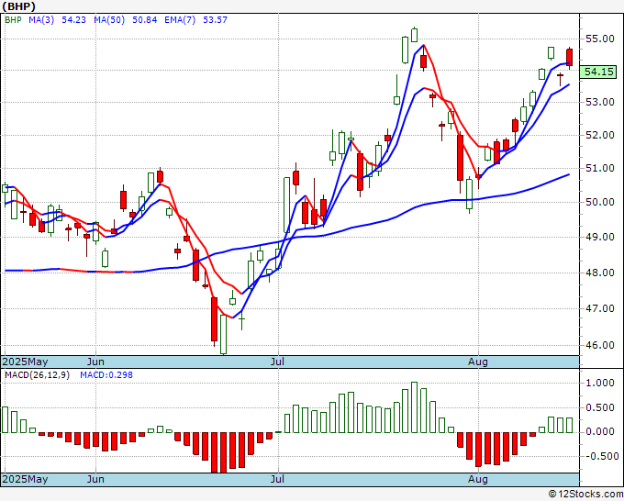The image size is (624, 501).
Task: Click the 46.00 price axis label
Action: coord(600,345)
